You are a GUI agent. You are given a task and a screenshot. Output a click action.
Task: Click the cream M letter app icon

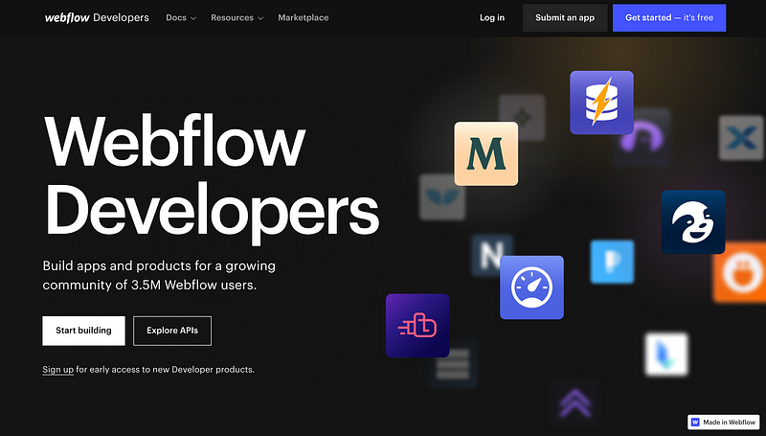486,153
